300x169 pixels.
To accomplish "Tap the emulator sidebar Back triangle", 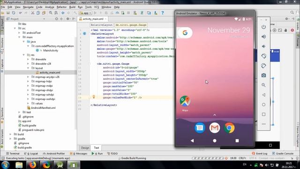I will pos(263,95).
